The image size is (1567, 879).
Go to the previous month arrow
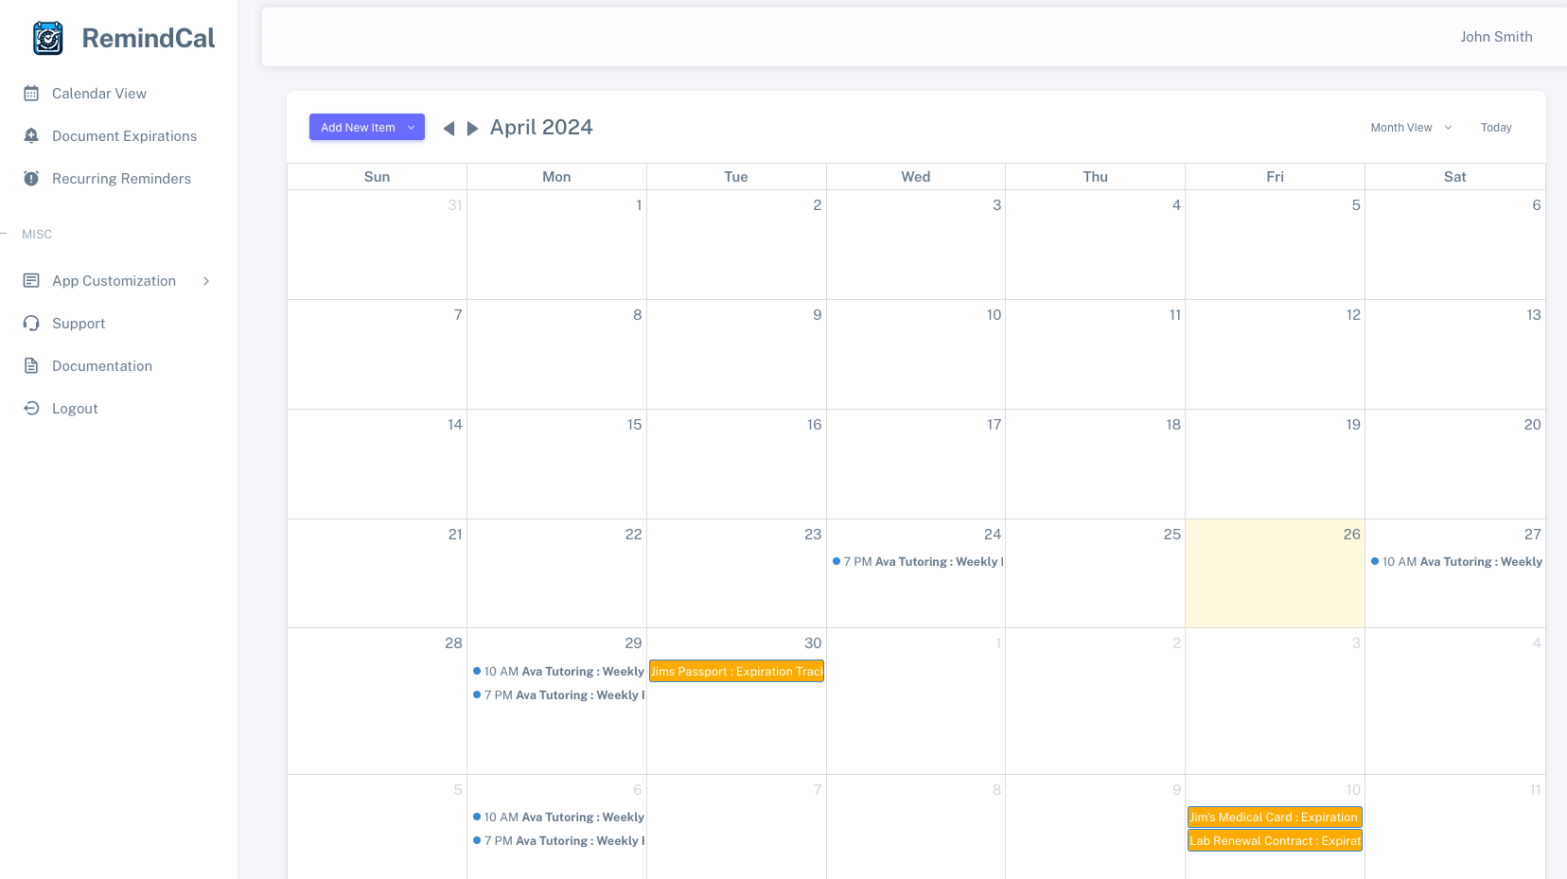tap(449, 127)
